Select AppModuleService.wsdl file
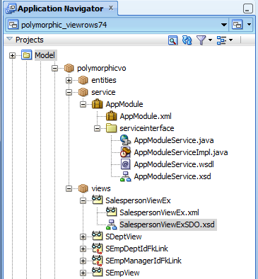The width and height of the screenshot is (258, 279). click(174, 164)
